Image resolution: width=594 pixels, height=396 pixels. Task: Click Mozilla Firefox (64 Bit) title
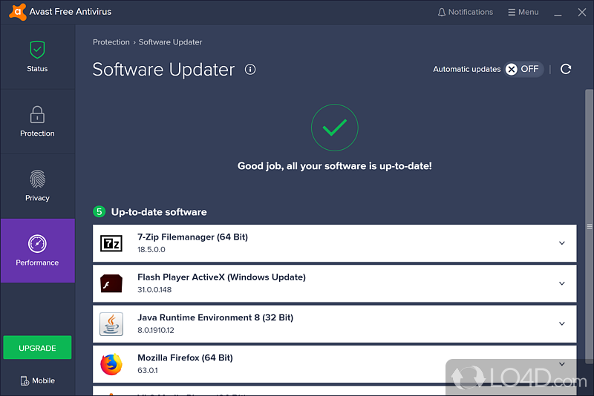pos(185,357)
